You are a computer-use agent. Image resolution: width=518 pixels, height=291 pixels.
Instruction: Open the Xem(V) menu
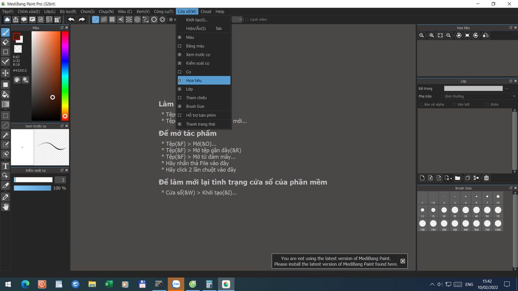pos(143,12)
